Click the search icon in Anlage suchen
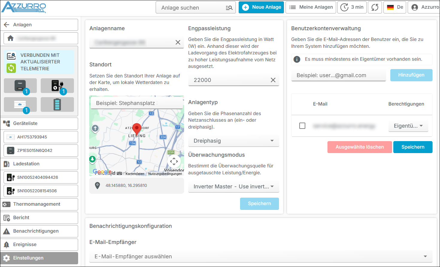440x267 pixels. [x=229, y=8]
